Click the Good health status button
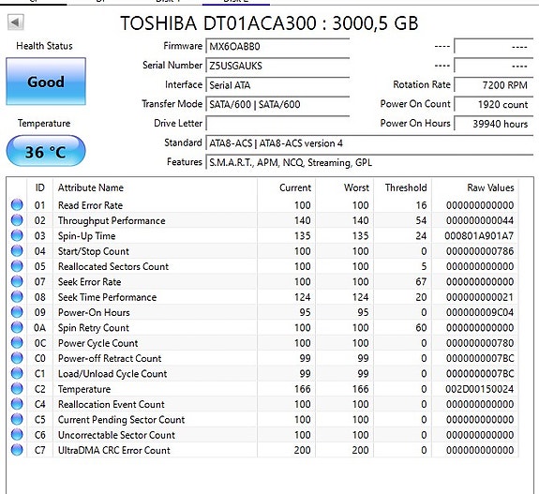 46,82
